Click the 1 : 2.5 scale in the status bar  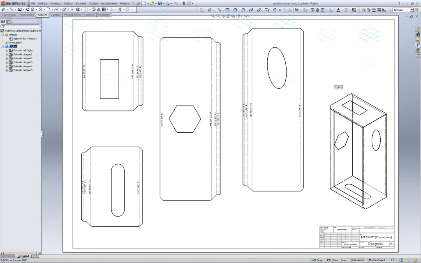pyautogui.click(x=391, y=260)
